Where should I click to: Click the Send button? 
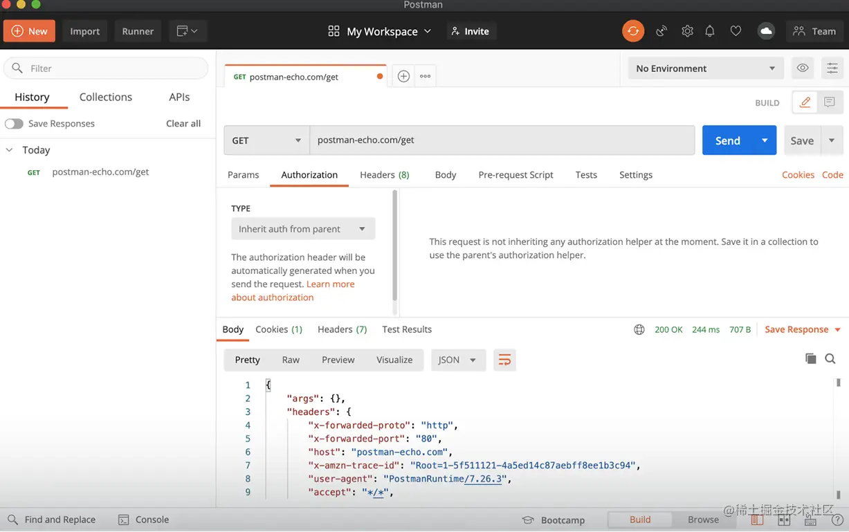[728, 140]
